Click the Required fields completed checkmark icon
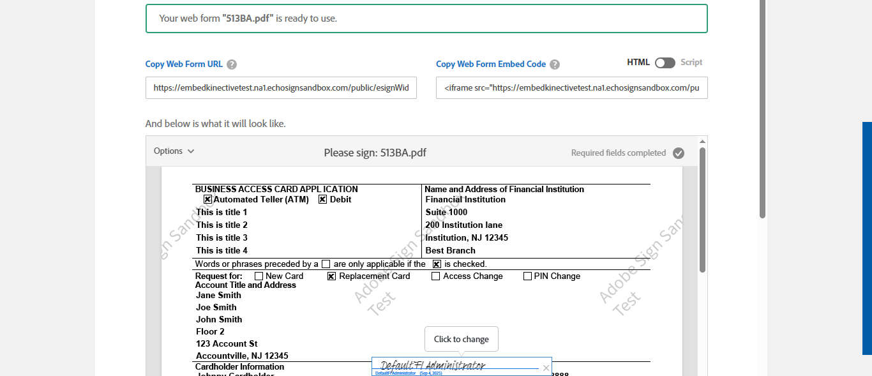This screenshot has height=376, width=872. click(x=679, y=153)
